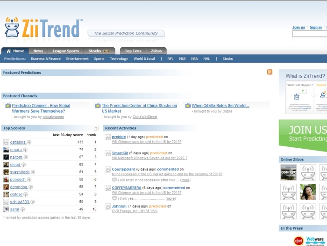327x246 pixels.
Task: Click the Webware logo
Action: pyautogui.click(x=315, y=241)
